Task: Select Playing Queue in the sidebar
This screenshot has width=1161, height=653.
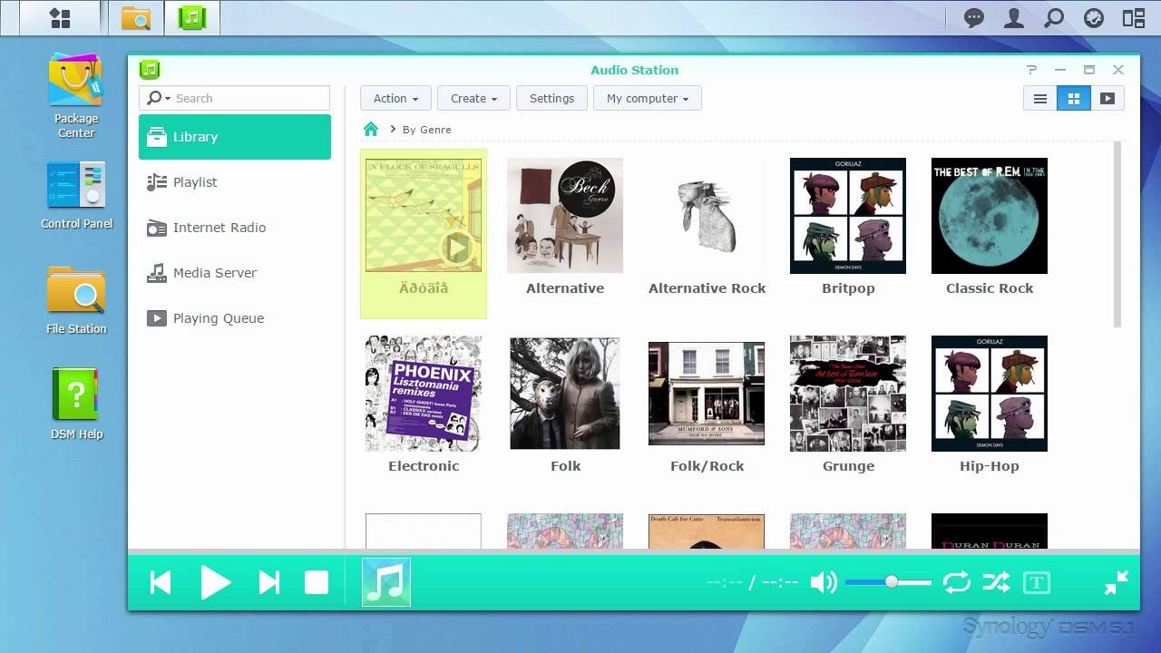Action: pyautogui.click(x=235, y=318)
